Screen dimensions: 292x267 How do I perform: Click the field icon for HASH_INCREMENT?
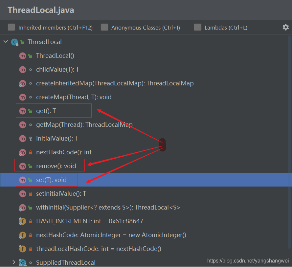pyautogui.click(x=22, y=221)
